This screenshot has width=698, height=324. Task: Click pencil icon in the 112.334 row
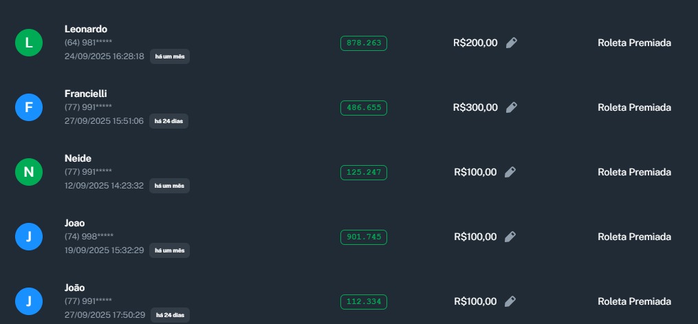point(510,301)
